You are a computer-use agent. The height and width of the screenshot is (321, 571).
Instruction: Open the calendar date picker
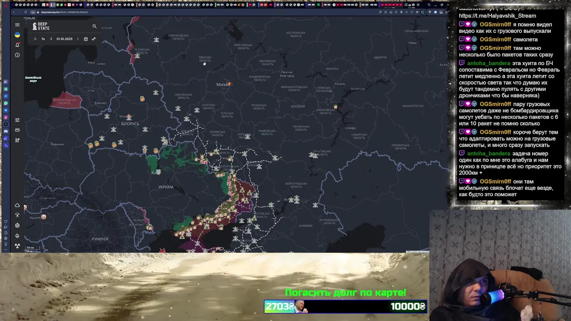click(86, 39)
